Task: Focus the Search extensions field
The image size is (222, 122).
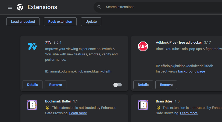Action: [x=161, y=7]
